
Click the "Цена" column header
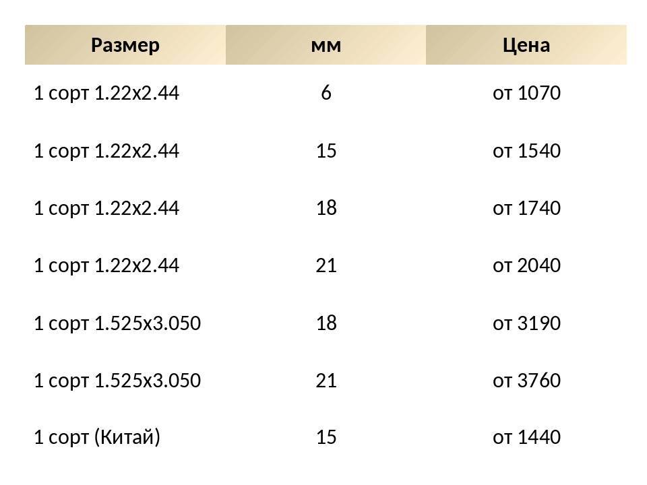click(526, 45)
